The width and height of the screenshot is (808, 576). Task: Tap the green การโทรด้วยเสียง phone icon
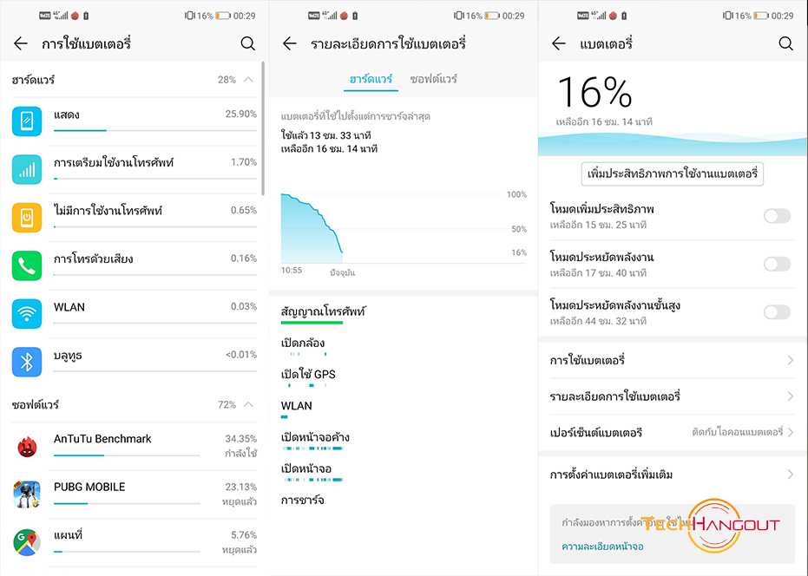coord(27,265)
